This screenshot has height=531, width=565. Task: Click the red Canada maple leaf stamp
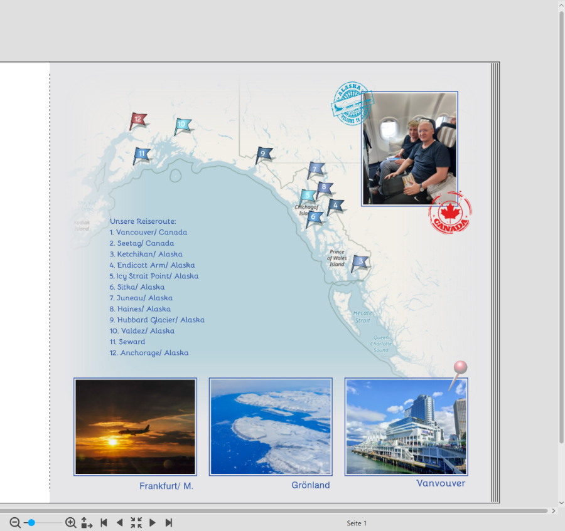click(449, 213)
